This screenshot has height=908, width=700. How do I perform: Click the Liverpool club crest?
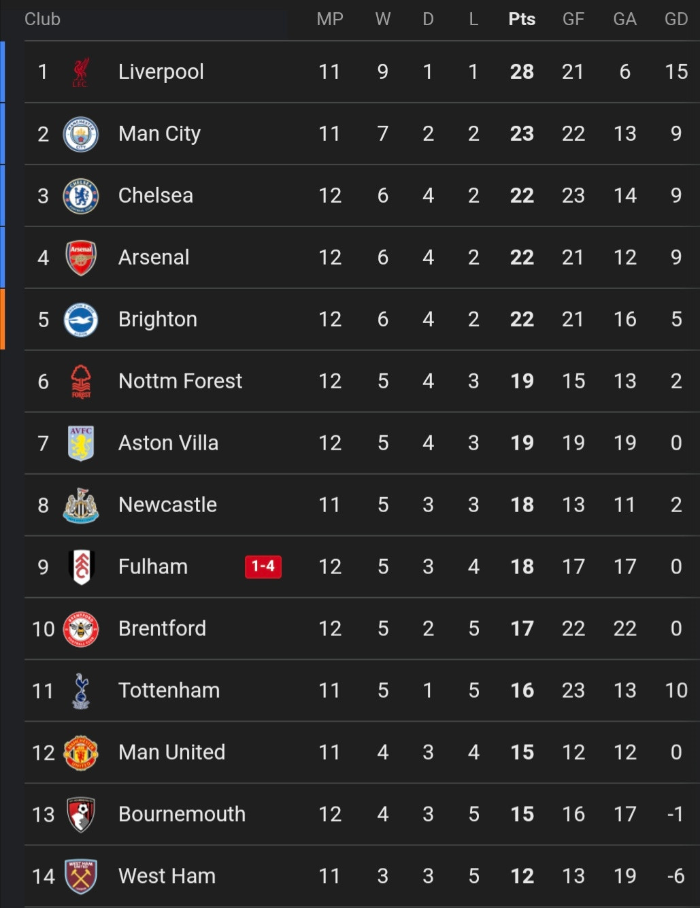coord(80,72)
